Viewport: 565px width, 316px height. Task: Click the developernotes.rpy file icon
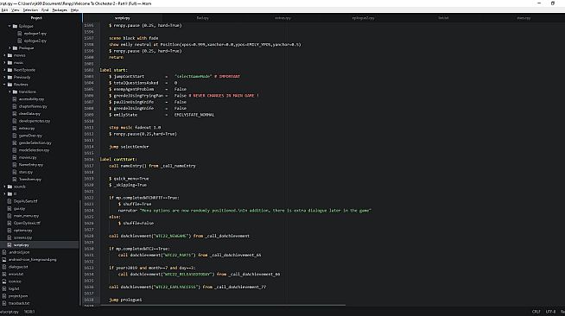click(15, 121)
